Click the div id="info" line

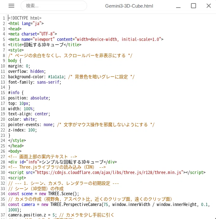tap(62, 162)
